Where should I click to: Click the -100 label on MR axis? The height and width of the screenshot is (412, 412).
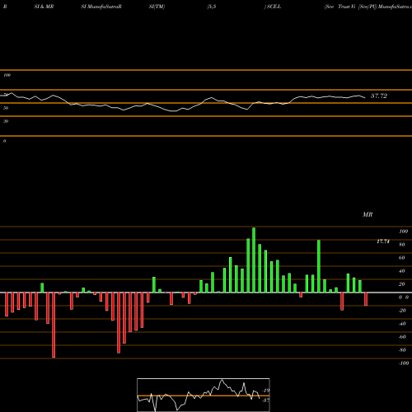(404, 363)
